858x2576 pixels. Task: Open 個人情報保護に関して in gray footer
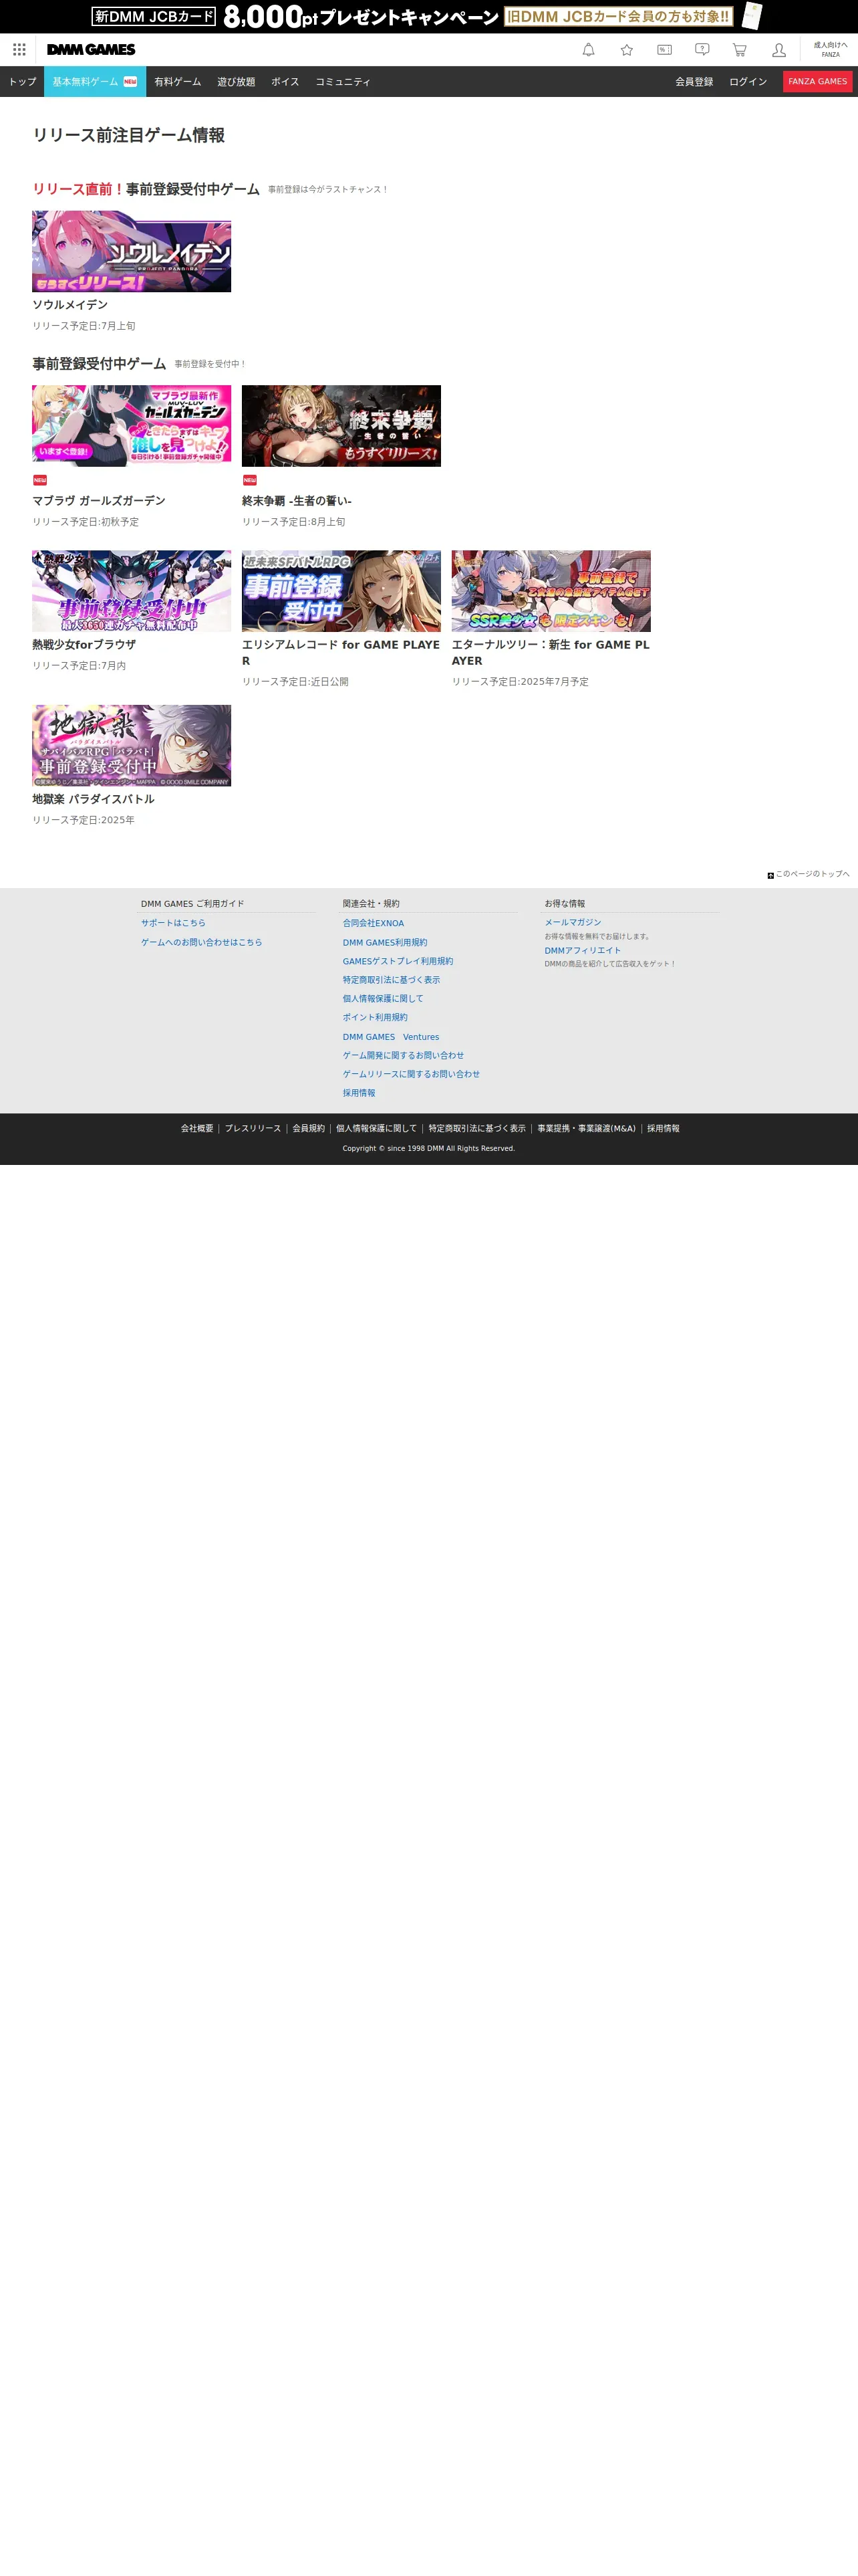[382, 998]
